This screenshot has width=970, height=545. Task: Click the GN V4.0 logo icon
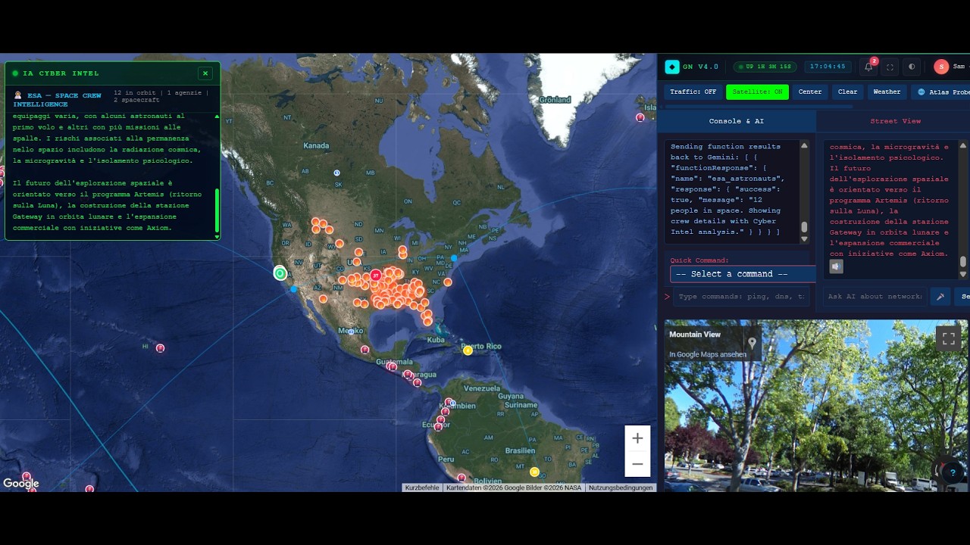click(672, 67)
